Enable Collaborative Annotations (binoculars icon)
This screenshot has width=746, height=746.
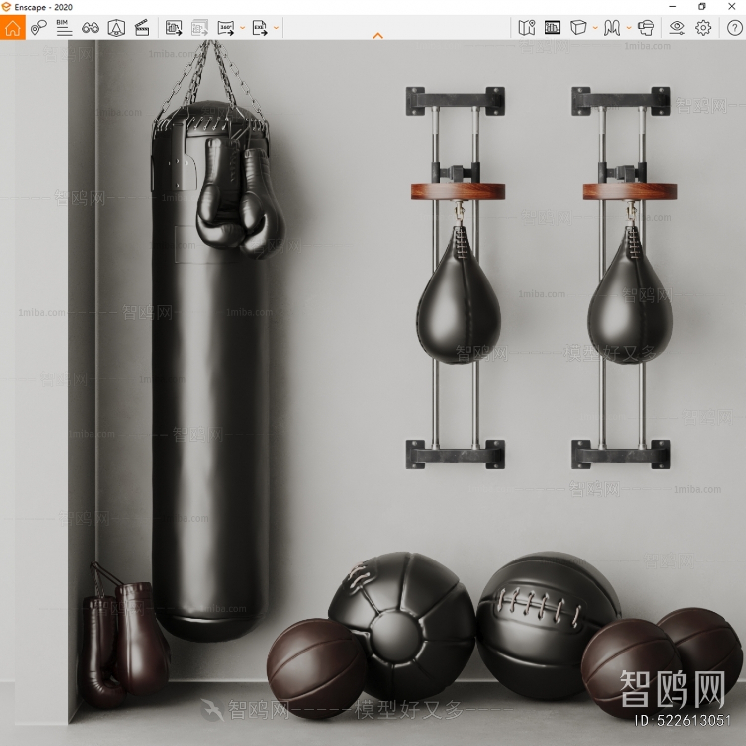[x=90, y=28]
